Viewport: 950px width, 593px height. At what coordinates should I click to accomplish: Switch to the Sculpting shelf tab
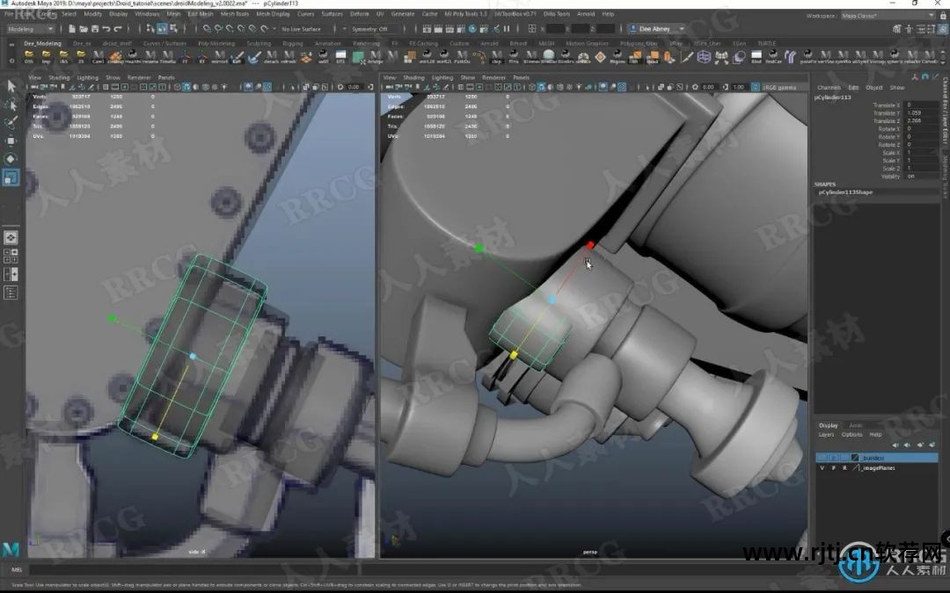(259, 43)
